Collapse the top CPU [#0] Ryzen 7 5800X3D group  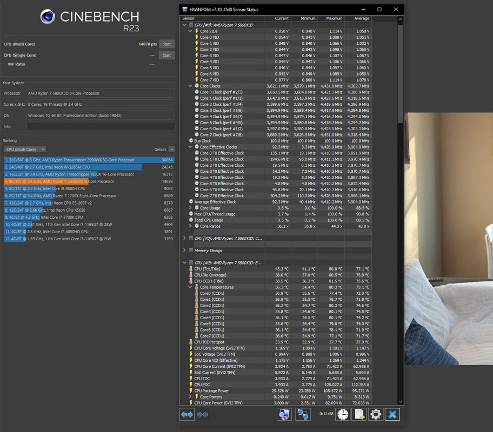[184, 25]
